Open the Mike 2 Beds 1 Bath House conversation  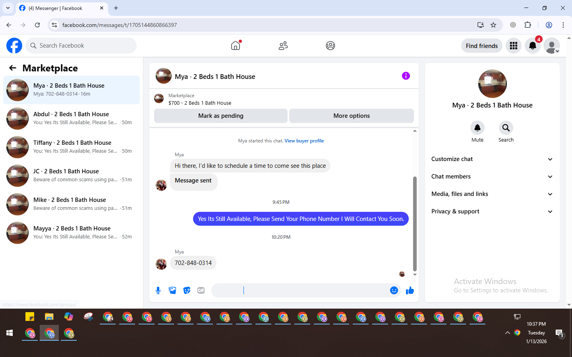[x=71, y=204]
